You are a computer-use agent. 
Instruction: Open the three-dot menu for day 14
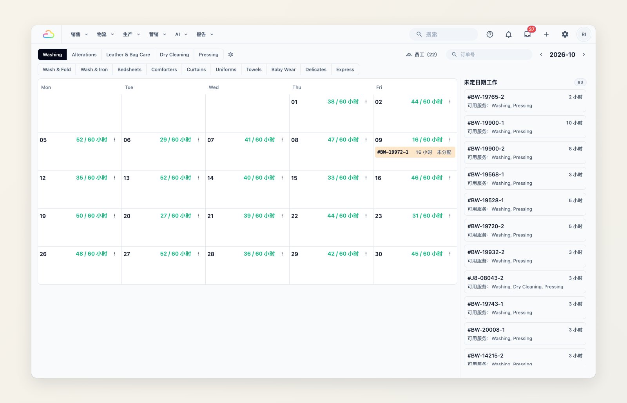282,178
